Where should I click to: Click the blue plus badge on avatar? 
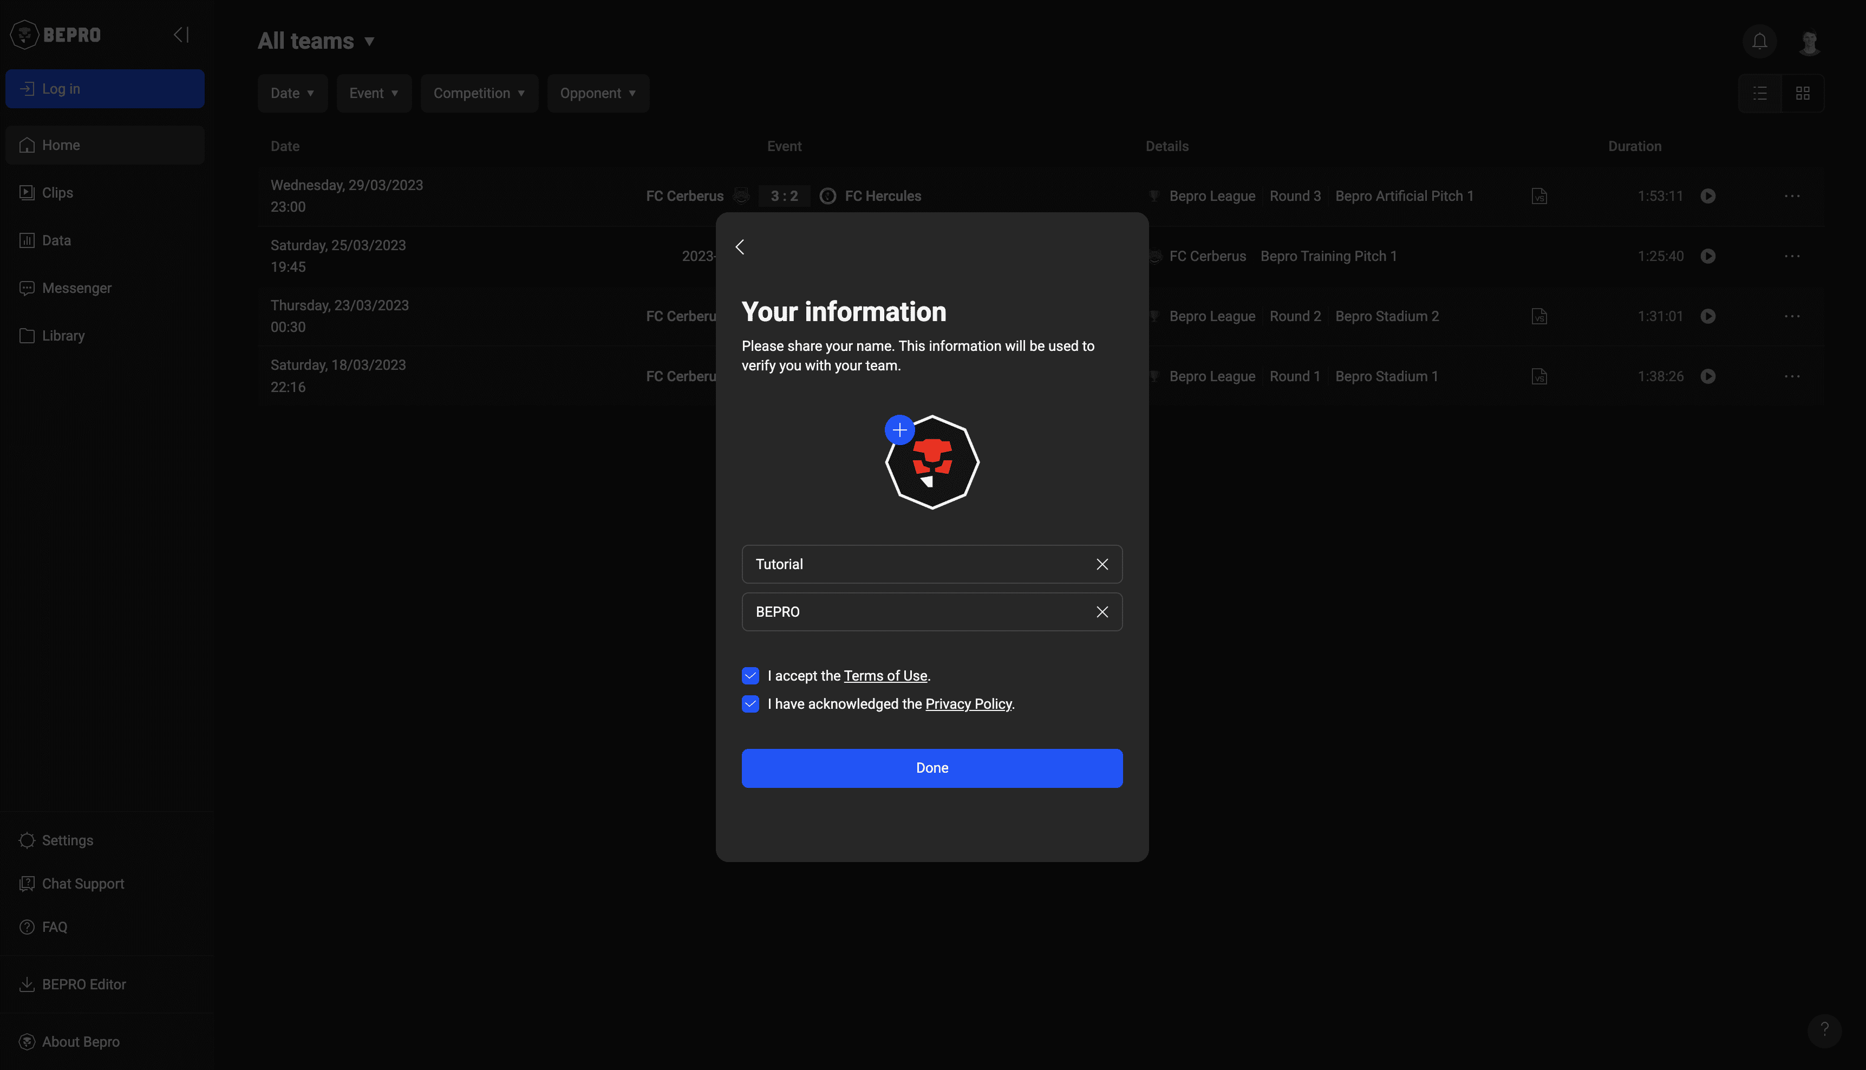[x=899, y=430]
